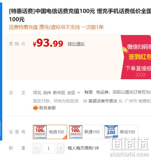
Task: Click the product title 中国电信话费充值100元
Action: (x=65, y=11)
